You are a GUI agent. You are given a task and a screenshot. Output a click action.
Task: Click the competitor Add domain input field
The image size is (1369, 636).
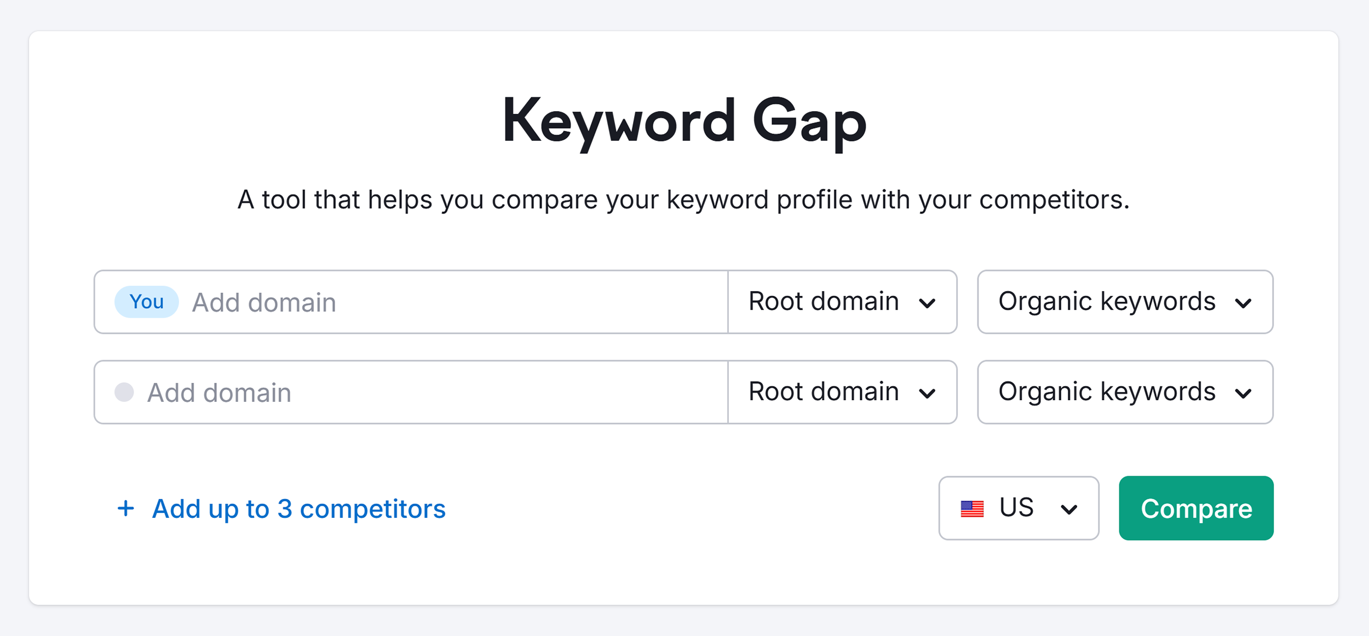click(411, 392)
